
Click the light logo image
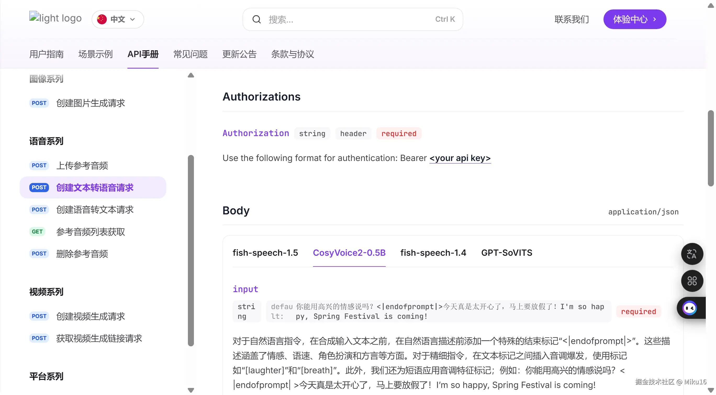[x=55, y=18]
